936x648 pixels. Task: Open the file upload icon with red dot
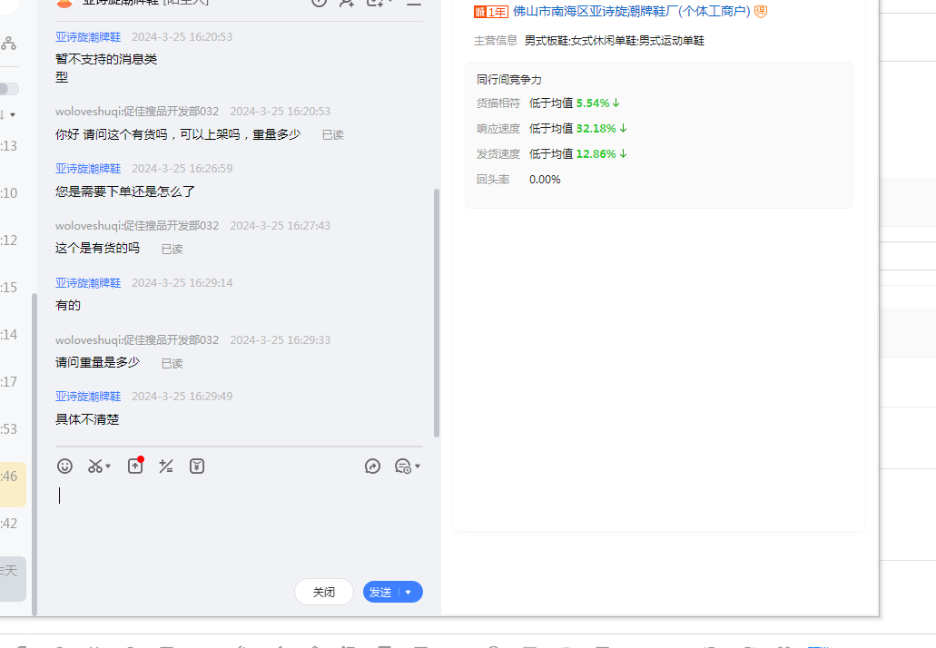(x=134, y=466)
